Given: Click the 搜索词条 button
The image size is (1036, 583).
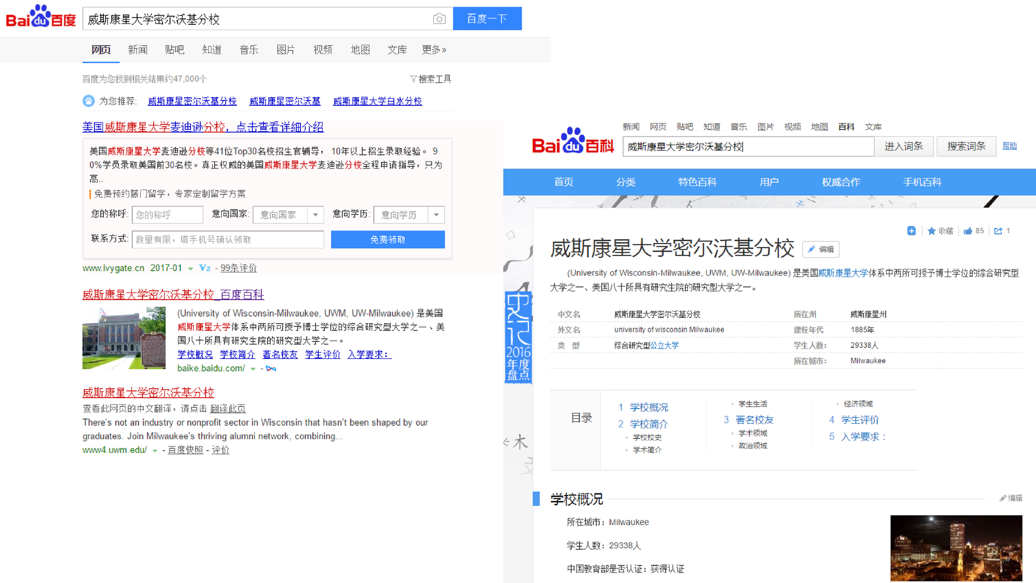Looking at the screenshot, I should [966, 146].
